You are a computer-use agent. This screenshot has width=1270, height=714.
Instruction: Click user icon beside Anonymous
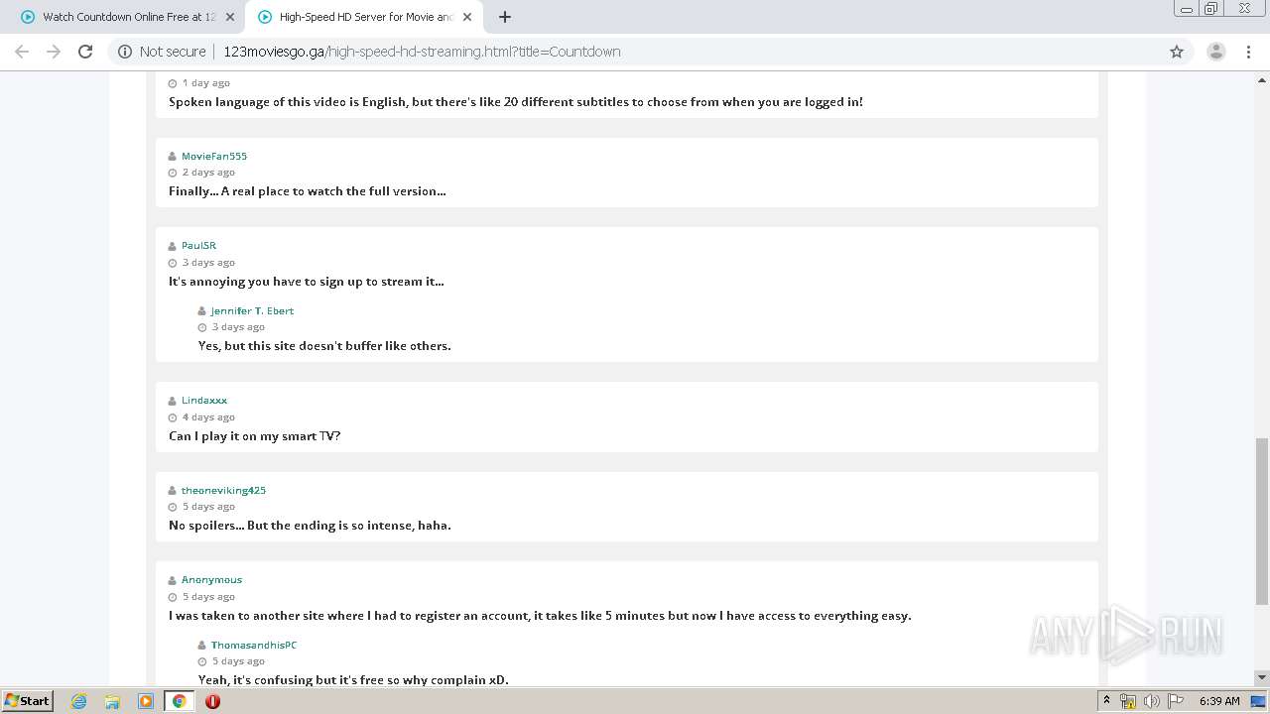point(173,580)
